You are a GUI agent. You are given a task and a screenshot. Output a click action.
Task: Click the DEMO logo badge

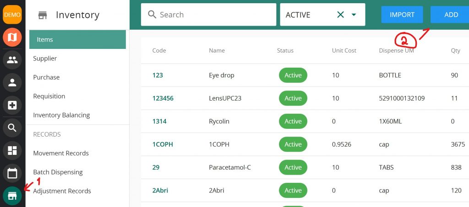12,15
